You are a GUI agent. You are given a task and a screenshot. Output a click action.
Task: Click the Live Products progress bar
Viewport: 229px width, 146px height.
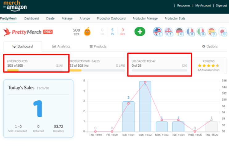[35, 70]
